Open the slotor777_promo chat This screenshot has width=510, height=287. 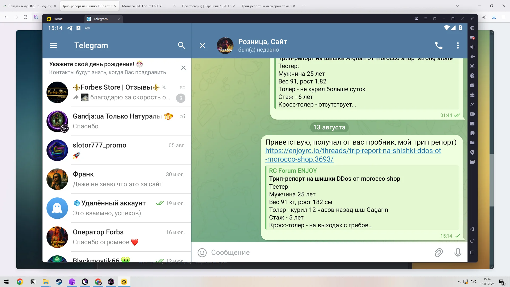117,150
